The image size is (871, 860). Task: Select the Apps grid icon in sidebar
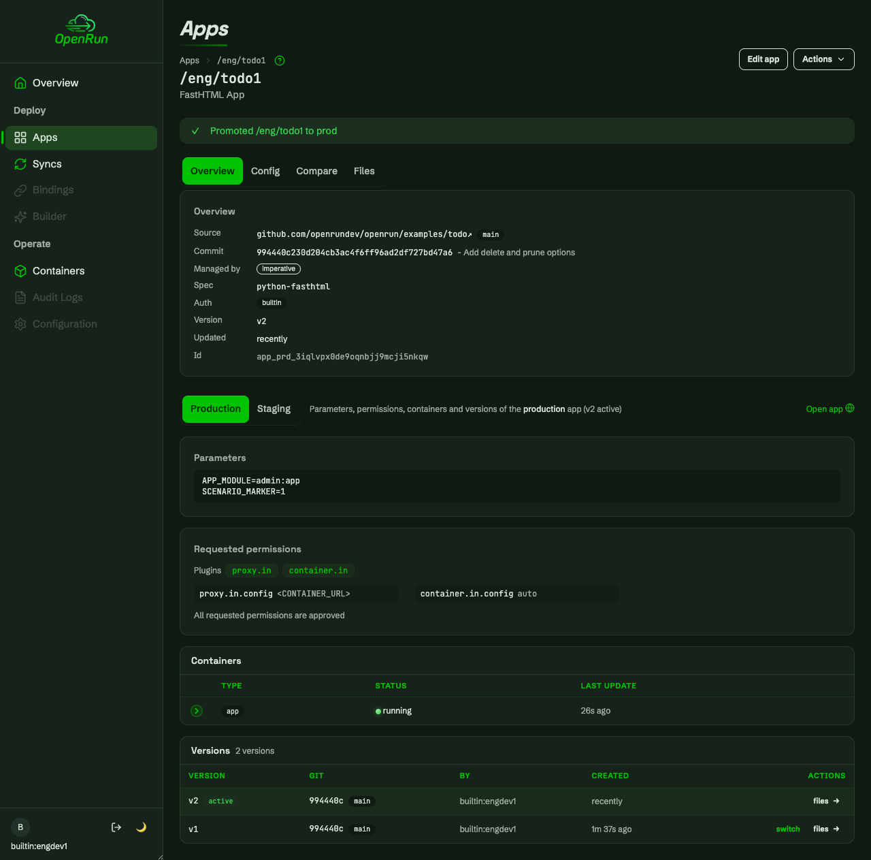20,138
